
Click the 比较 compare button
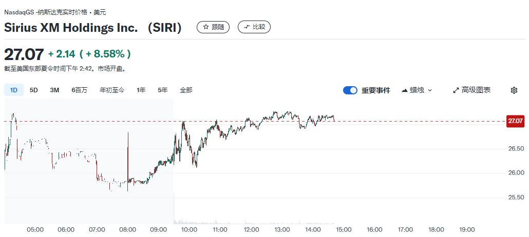pos(254,27)
